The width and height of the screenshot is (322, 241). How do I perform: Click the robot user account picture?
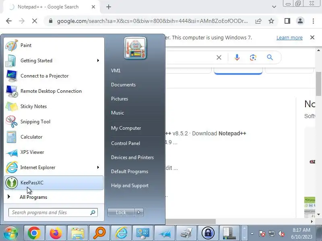pos(135,48)
